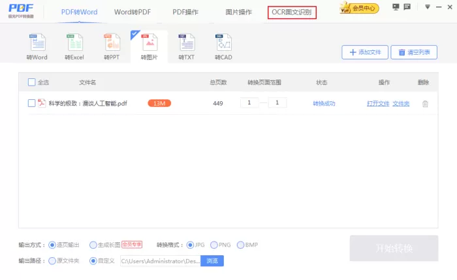Choose BMP as the output format
Viewport: 457px width, 280px height.
(x=240, y=245)
